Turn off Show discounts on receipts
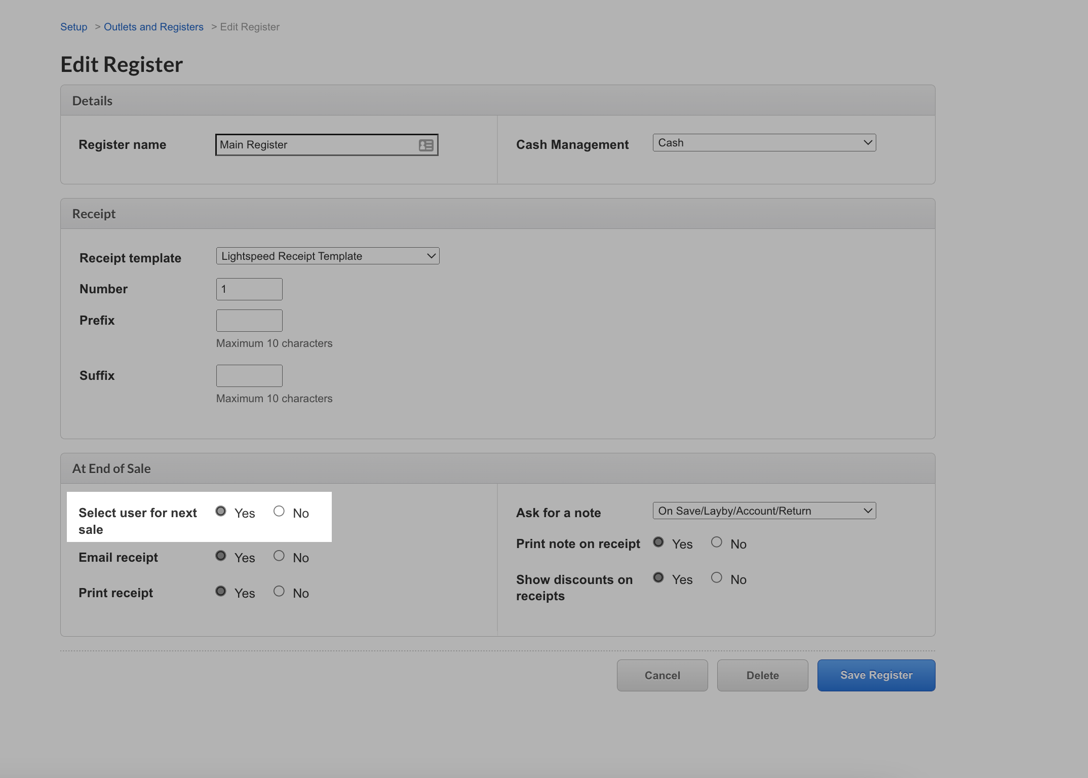The image size is (1088, 778). click(x=717, y=577)
